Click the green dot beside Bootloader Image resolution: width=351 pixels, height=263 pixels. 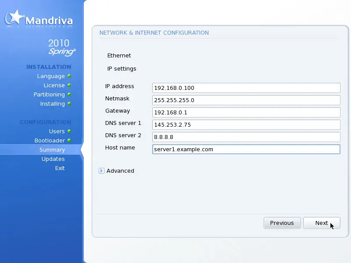pyautogui.click(x=69, y=140)
